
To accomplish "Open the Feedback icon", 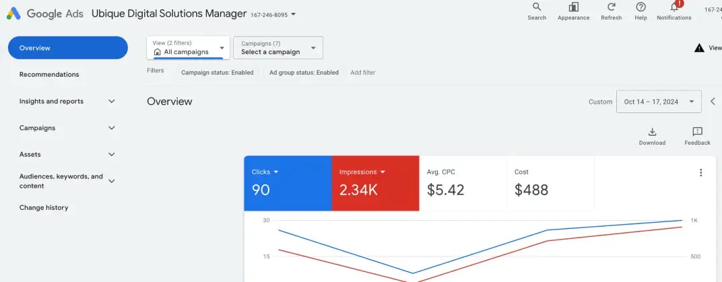I will (x=697, y=132).
